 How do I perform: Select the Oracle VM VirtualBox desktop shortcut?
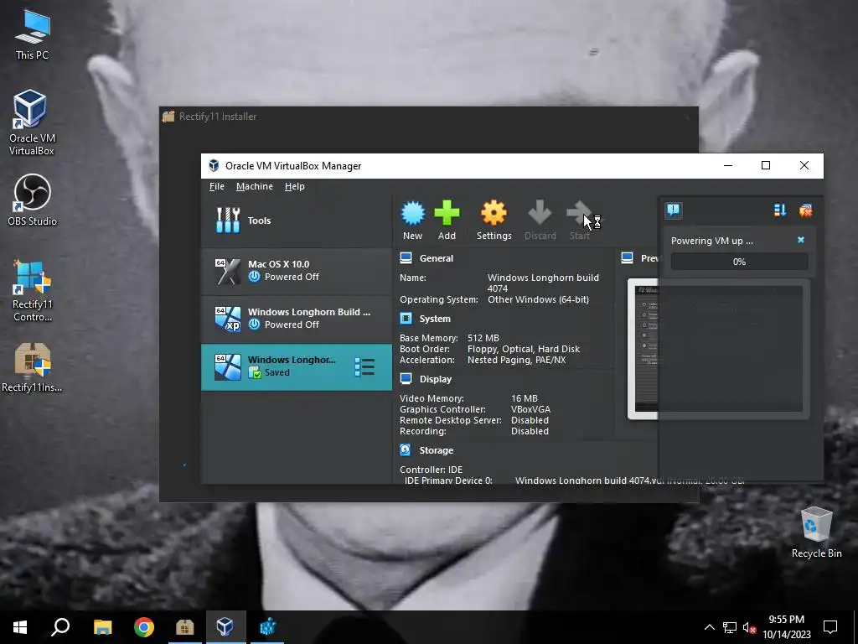pos(31,122)
